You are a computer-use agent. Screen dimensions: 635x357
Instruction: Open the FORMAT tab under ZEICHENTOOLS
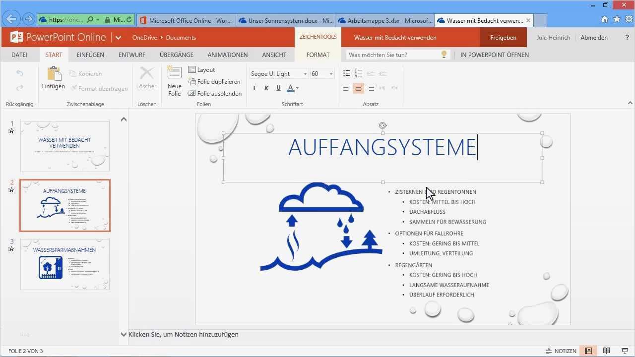[318, 55]
